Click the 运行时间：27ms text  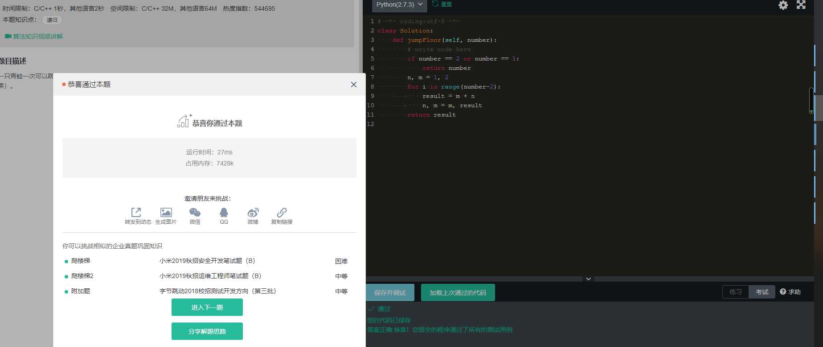(209, 152)
